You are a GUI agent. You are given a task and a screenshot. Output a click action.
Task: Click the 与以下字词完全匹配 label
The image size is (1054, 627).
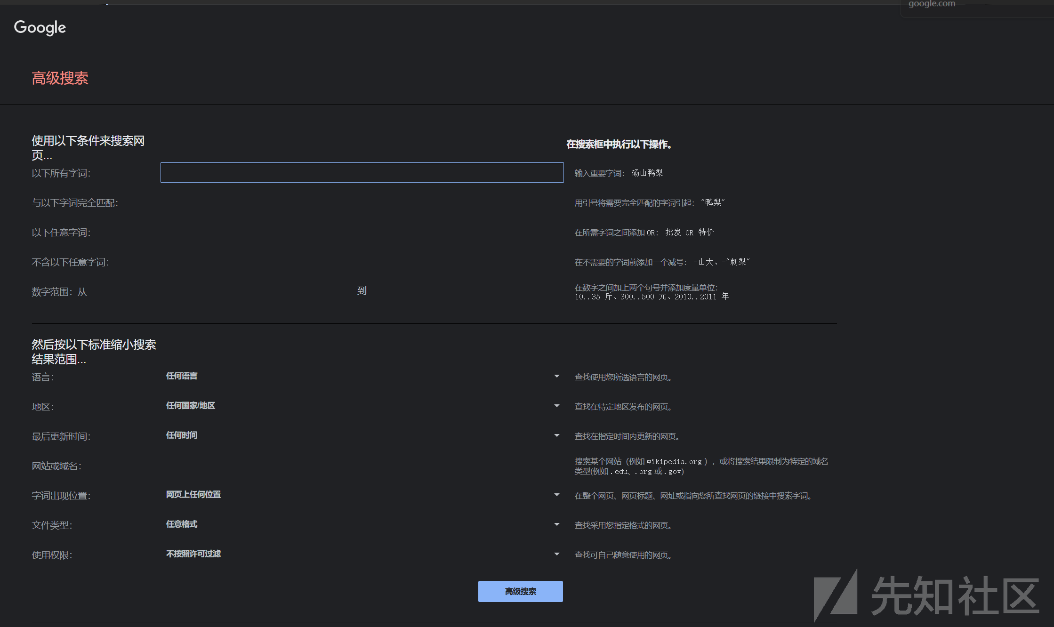(75, 203)
